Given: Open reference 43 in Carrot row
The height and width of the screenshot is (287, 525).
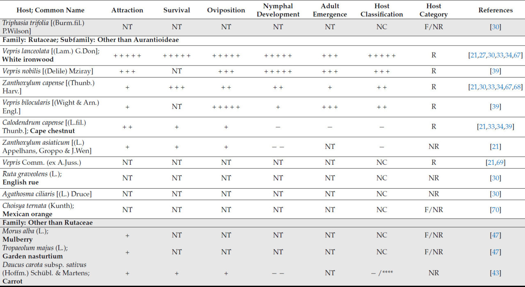Looking at the screenshot, I should (495, 273).
